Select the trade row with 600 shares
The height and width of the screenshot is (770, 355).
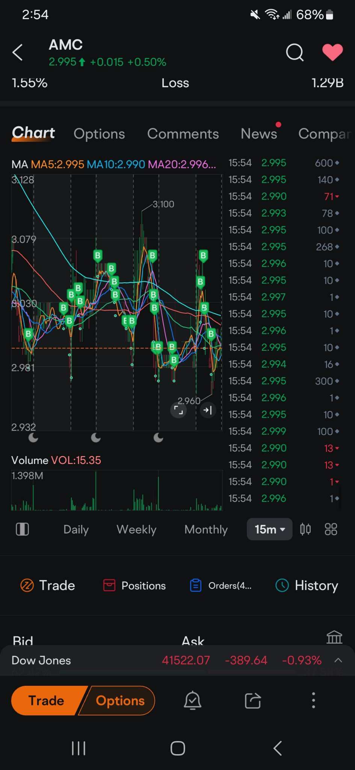pyautogui.click(x=284, y=163)
